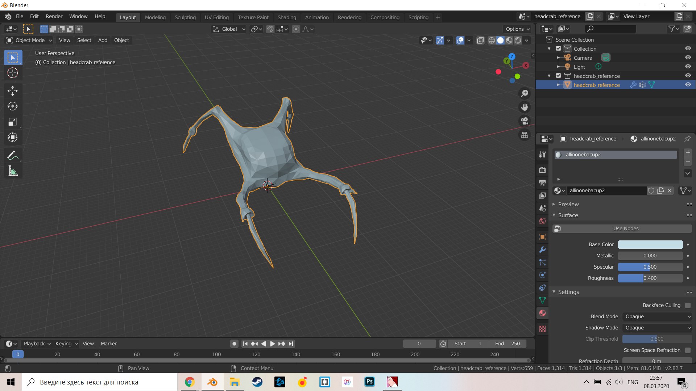Open the Scene properties tab
Screen dimensions: 696x391
(x=542, y=208)
